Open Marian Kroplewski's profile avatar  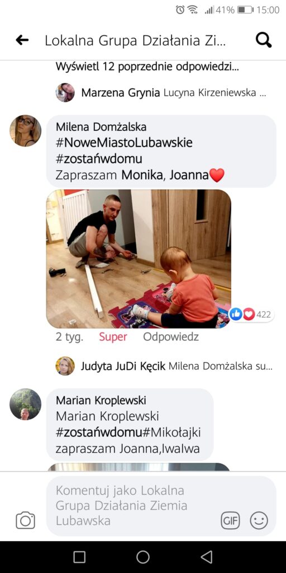click(25, 404)
